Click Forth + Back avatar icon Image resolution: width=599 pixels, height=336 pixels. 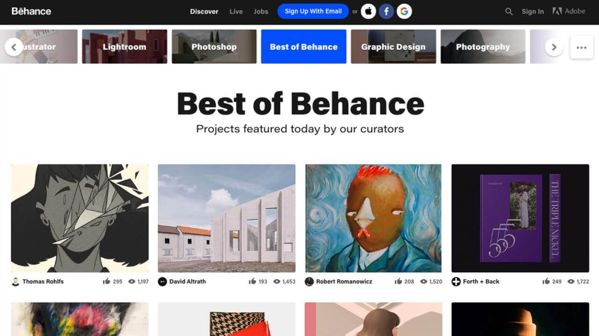click(456, 282)
